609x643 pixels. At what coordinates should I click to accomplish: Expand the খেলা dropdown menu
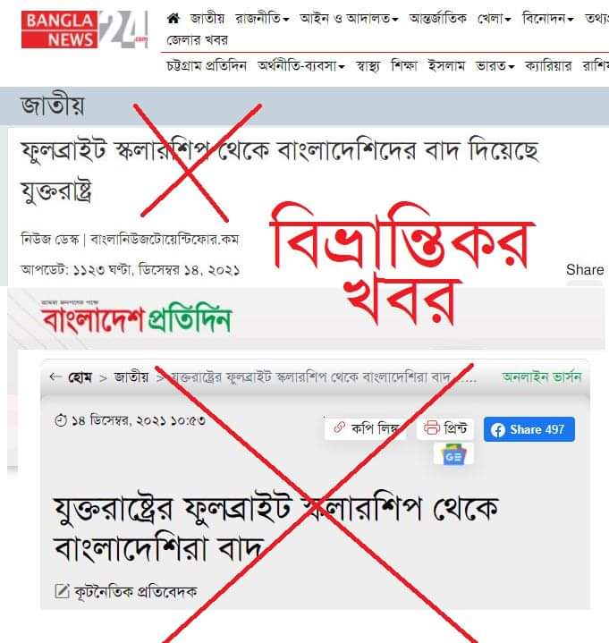(x=495, y=19)
